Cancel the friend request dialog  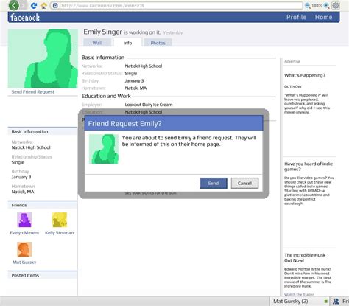click(244, 184)
